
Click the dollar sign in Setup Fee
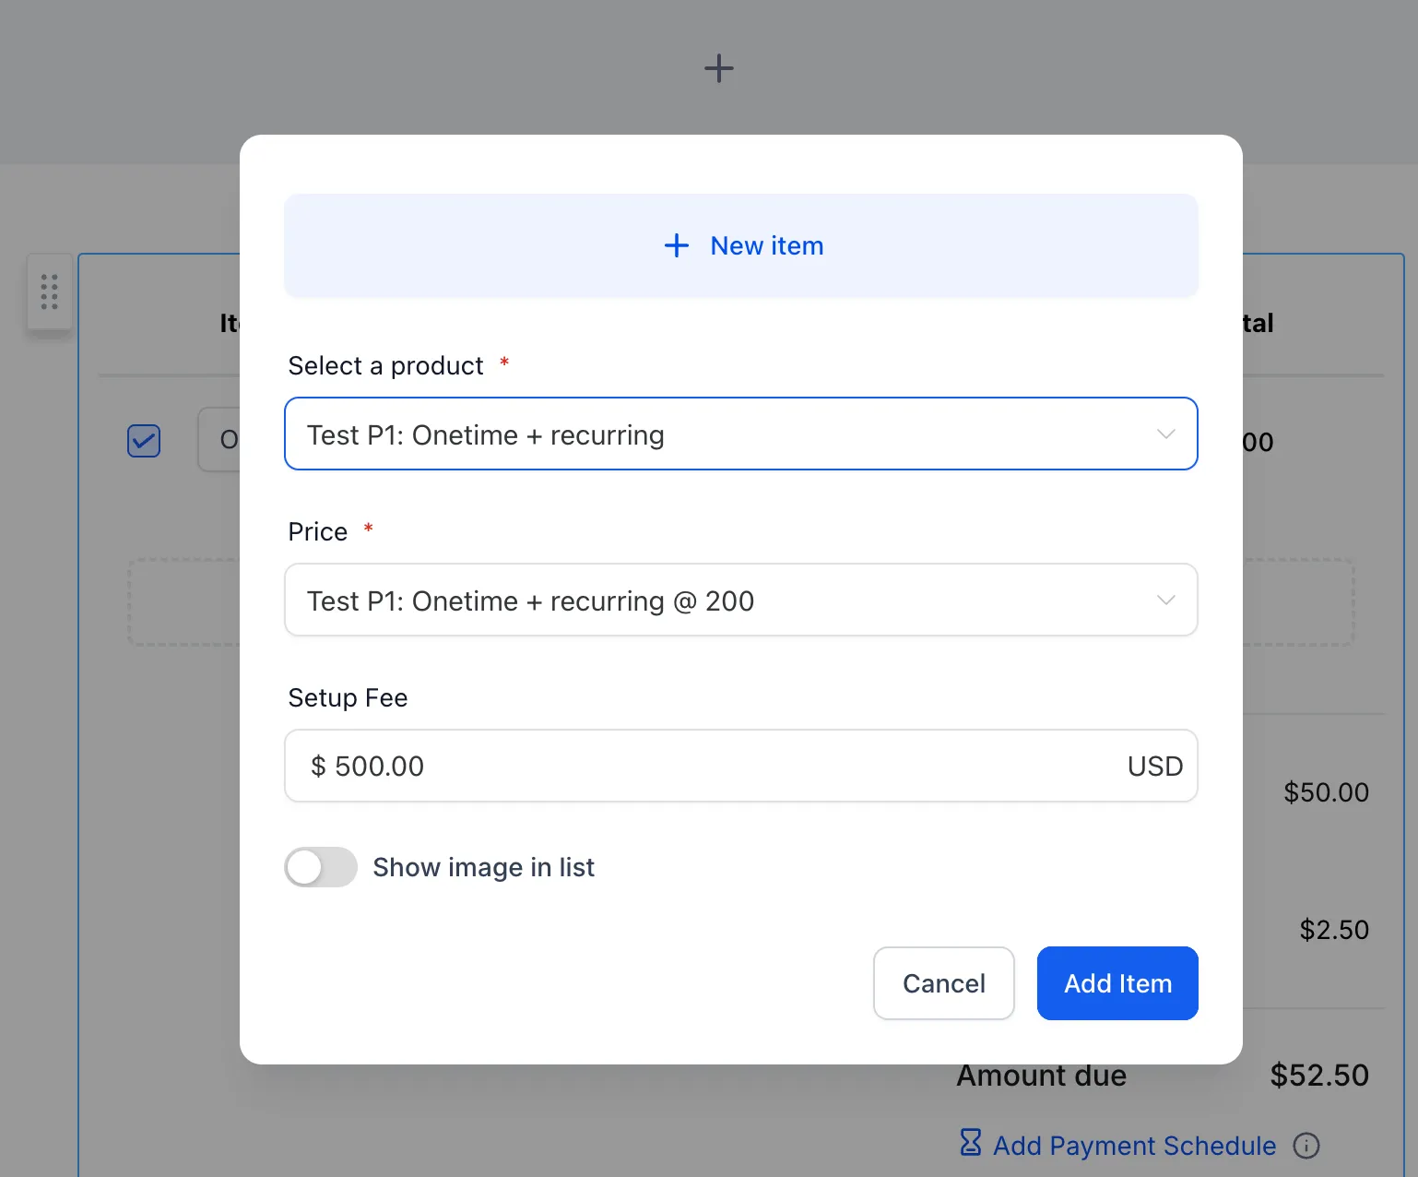[318, 766]
